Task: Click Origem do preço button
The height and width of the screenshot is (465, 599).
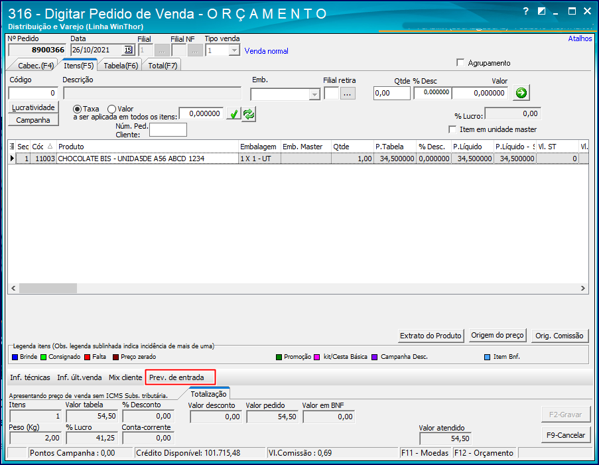Action: point(498,335)
